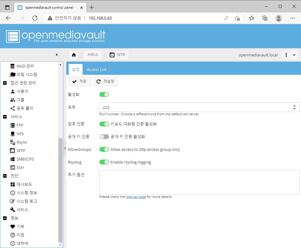The image size is (301, 248).
Task: Click the sidebar splitter collapse arrow
Action: click(x=65, y=148)
